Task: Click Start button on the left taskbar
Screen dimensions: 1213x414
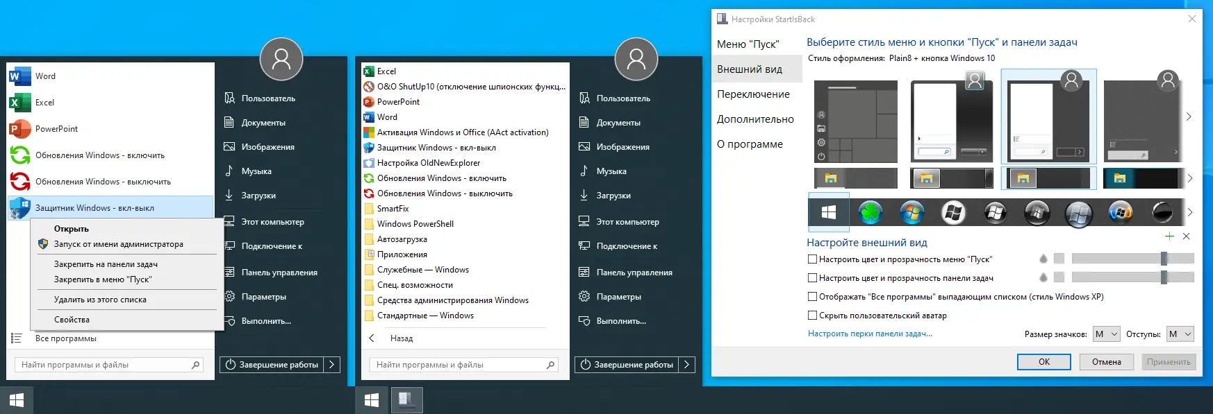Action: [x=17, y=400]
